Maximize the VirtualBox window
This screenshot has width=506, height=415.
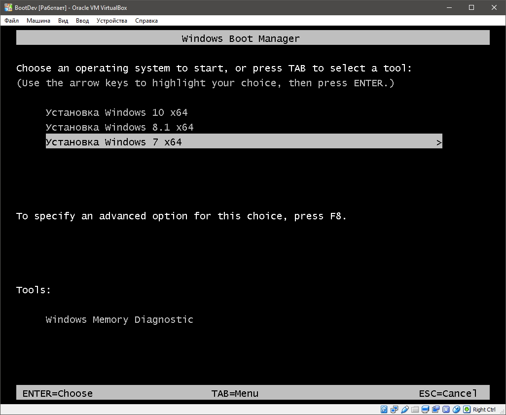471,7
